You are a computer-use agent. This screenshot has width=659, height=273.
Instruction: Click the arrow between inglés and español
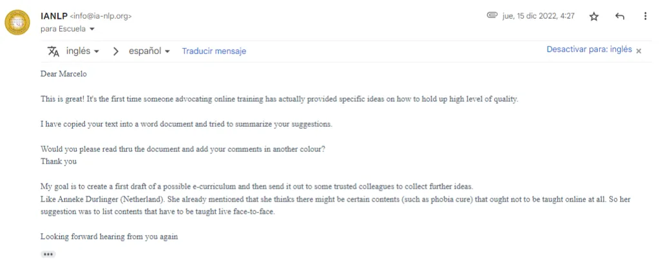(116, 52)
